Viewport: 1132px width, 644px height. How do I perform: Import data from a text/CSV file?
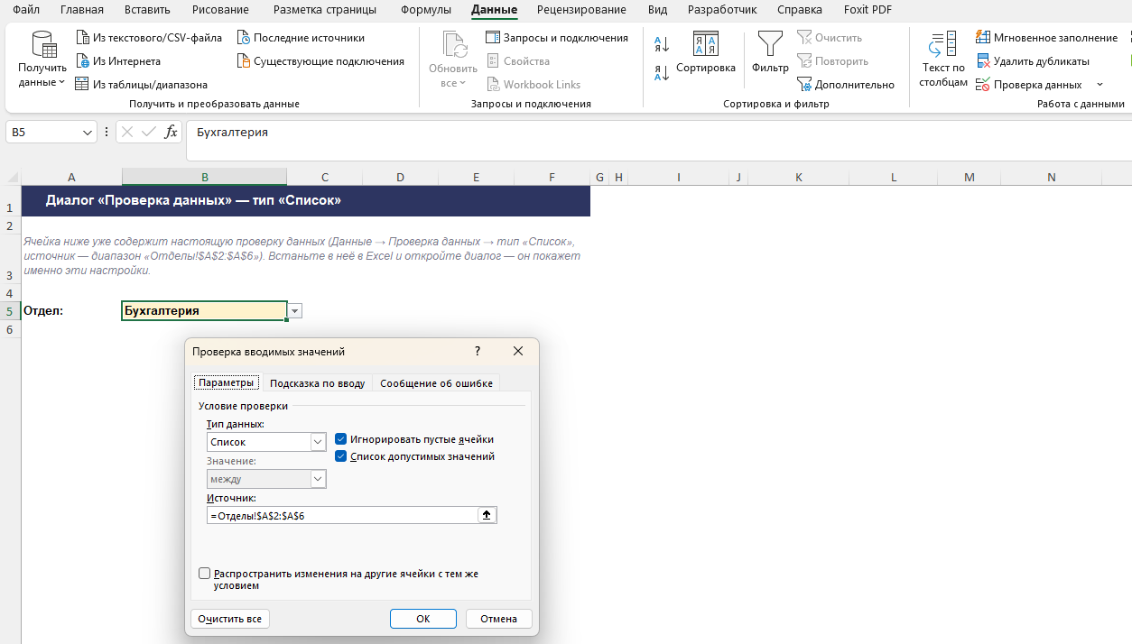(x=148, y=38)
